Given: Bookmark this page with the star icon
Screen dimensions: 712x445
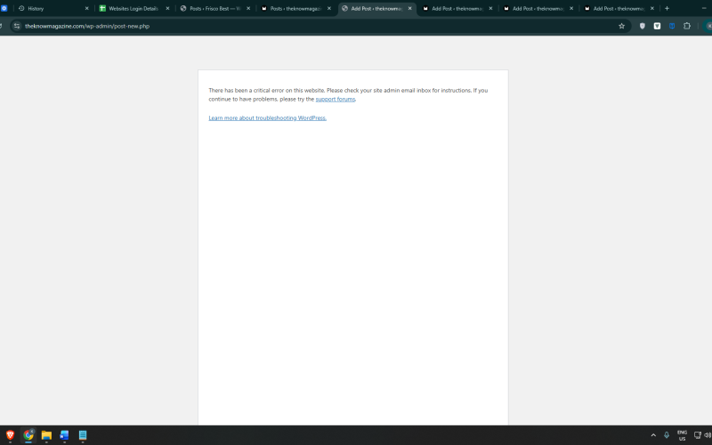Looking at the screenshot, I should (x=621, y=26).
